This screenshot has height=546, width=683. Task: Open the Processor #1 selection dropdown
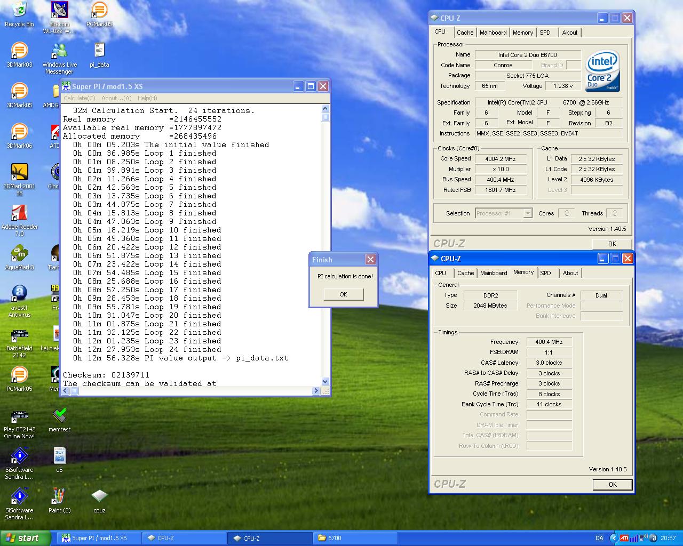point(527,213)
